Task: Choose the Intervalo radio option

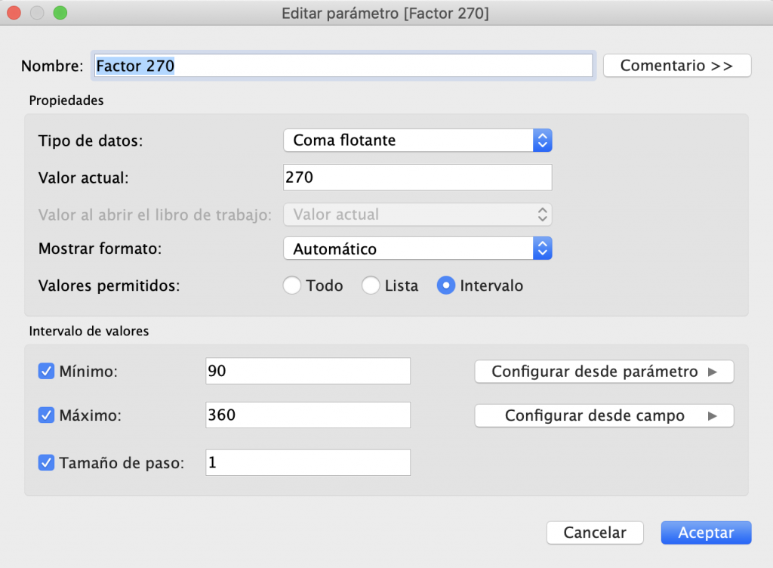Action: [x=445, y=286]
